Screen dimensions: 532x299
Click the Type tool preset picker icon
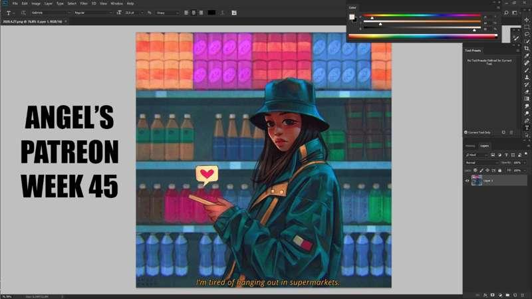[x=9, y=13]
